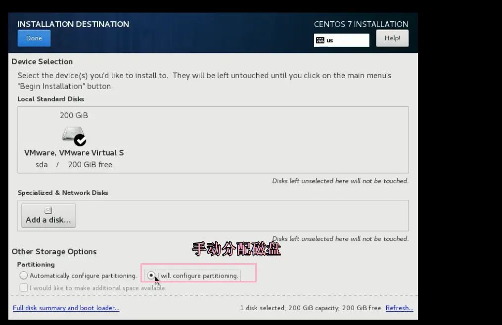The width and height of the screenshot is (502, 325).
Task: Click the Local Standard Disks label
Action: tap(51, 99)
